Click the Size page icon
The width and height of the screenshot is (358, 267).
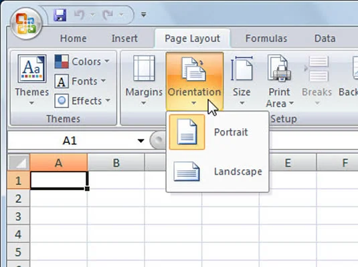242,68
